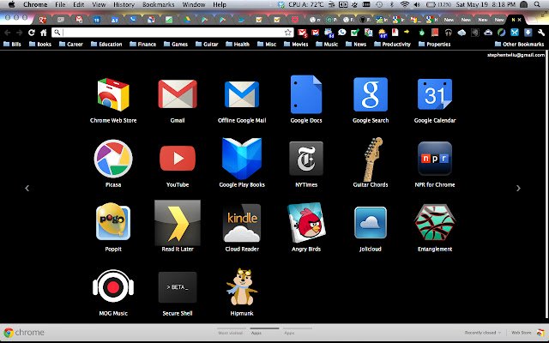
Task: Open the Google Play Books app
Action: pyautogui.click(x=242, y=159)
